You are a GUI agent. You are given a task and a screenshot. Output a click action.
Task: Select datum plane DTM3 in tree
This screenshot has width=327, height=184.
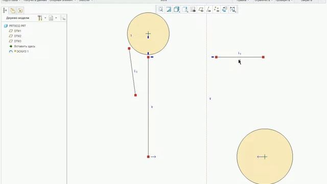pyautogui.click(x=17, y=41)
